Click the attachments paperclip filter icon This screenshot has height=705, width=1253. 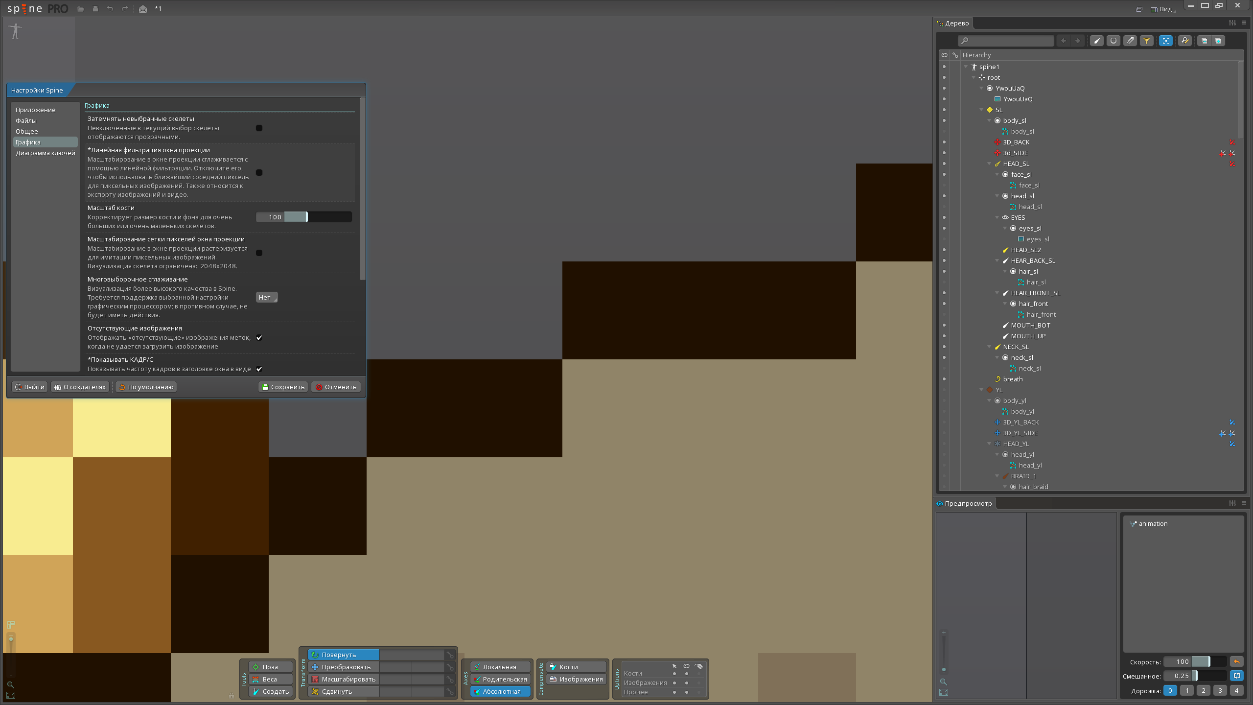tap(1130, 41)
